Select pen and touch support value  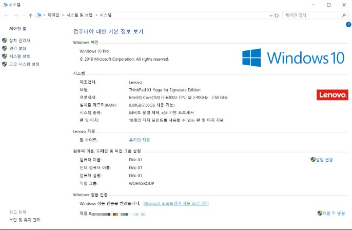pyautogui.click(x=176, y=120)
